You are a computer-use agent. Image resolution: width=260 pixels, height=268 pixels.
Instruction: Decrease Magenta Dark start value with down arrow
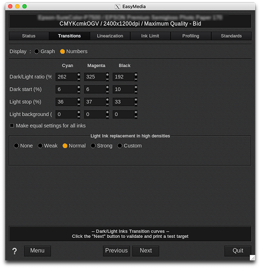(x=107, y=92)
